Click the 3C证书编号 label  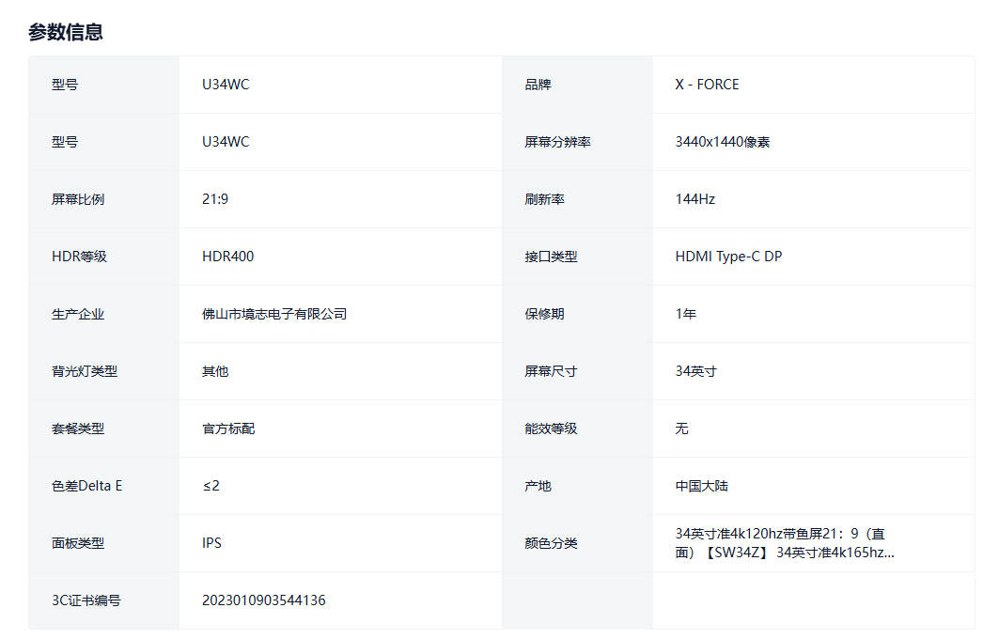[x=86, y=600]
